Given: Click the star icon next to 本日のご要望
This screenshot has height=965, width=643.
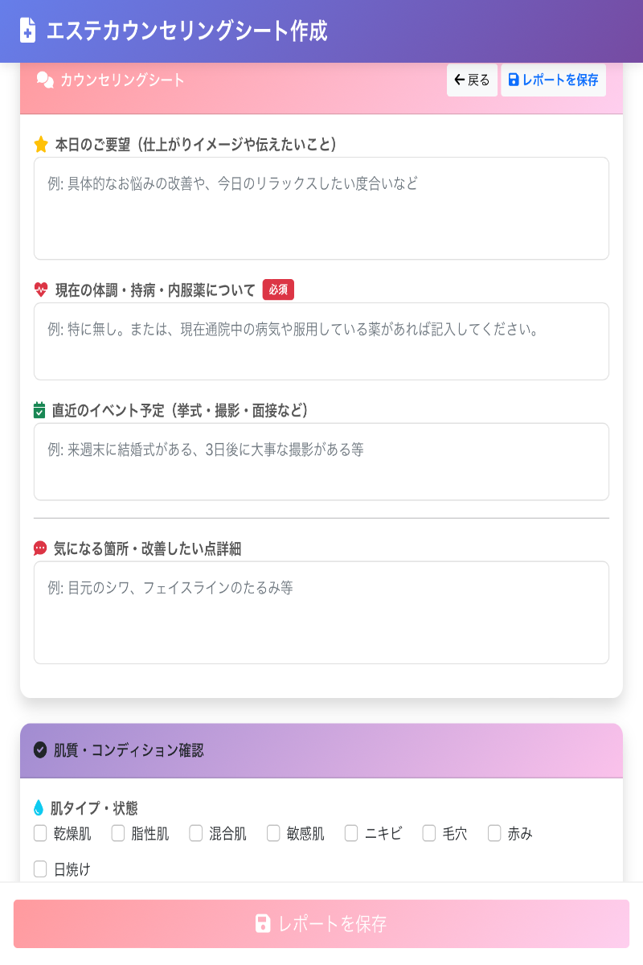Looking at the screenshot, I should pos(40,144).
